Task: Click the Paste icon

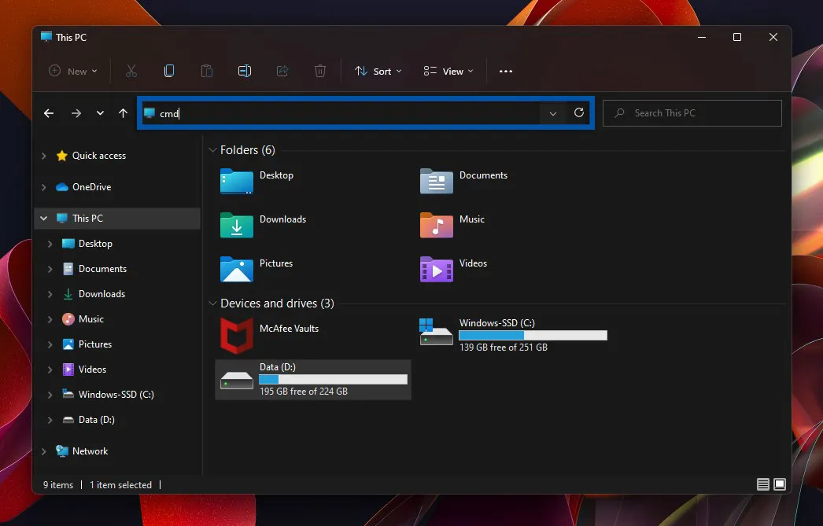Action: 207,71
